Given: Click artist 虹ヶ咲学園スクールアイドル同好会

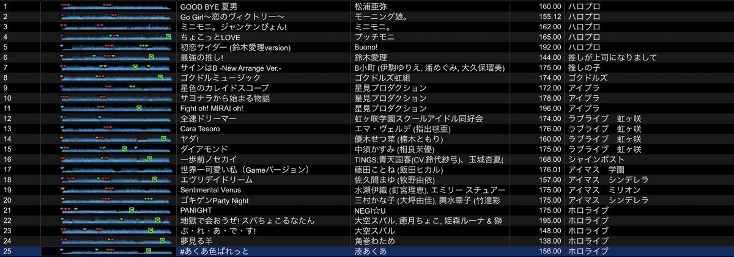Looking at the screenshot, I should (419, 118).
